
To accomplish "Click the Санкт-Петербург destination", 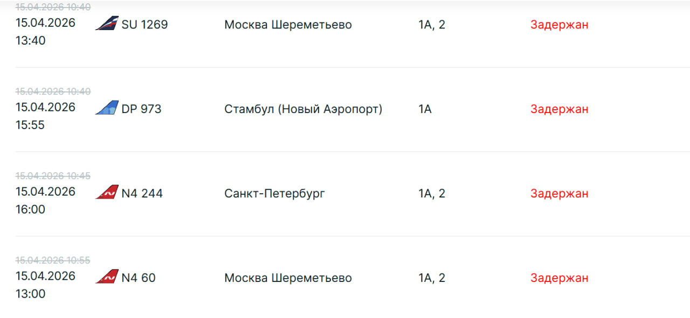I will [x=274, y=194].
